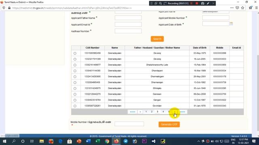Image resolution: width=259 pixels, height=145 pixels.
Task: Open Windows taskbar search
Action: [x=14, y=141]
